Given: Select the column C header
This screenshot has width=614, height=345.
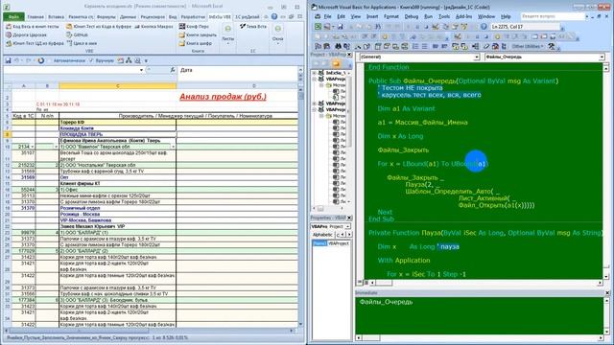Looking at the screenshot, I should (117, 85).
